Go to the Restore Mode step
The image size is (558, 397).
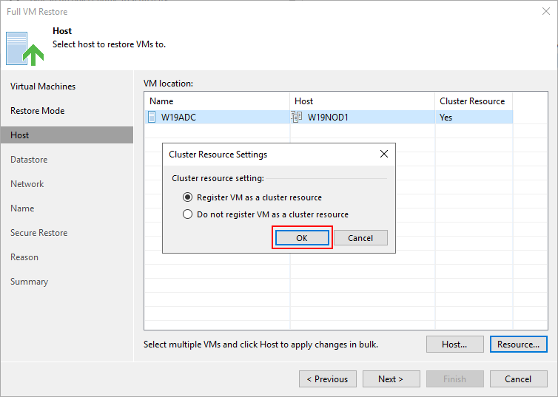coord(37,111)
